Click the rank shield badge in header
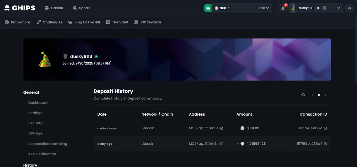This screenshot has width=357, height=167. tap(325, 8)
